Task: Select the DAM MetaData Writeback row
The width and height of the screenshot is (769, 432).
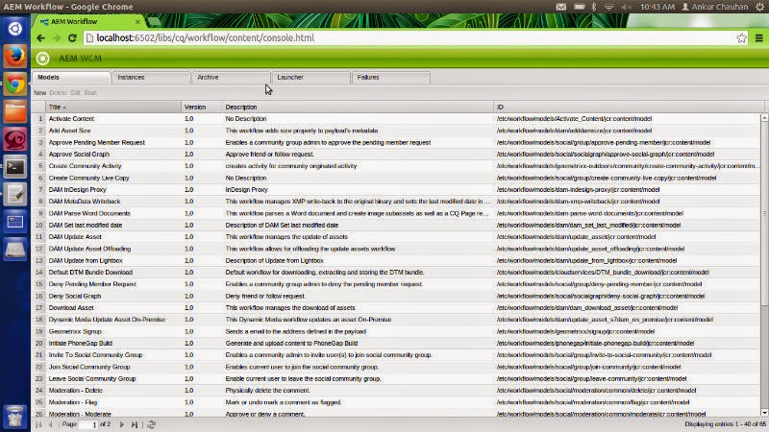Action: pyautogui.click(x=396, y=202)
